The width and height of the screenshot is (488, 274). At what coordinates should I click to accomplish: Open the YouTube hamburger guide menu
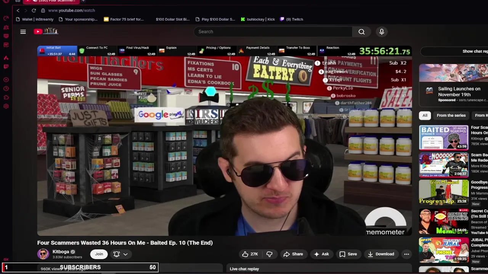(x=23, y=32)
